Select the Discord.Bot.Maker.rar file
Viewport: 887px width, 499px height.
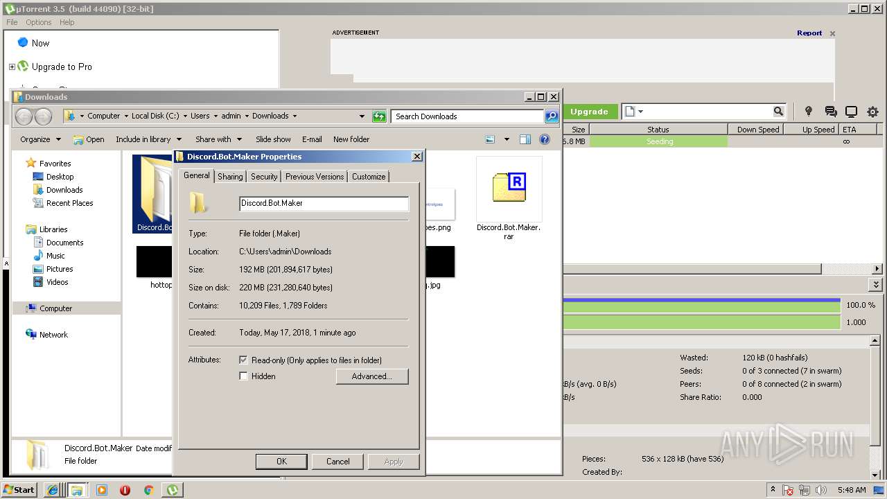pyautogui.click(x=509, y=198)
